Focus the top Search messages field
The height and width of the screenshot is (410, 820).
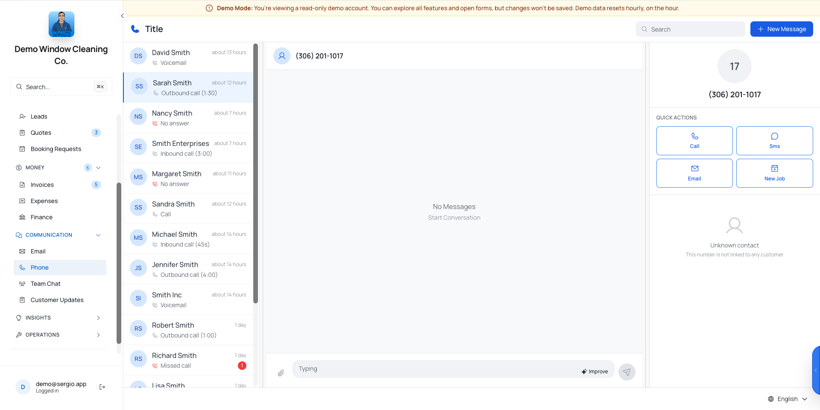691,29
